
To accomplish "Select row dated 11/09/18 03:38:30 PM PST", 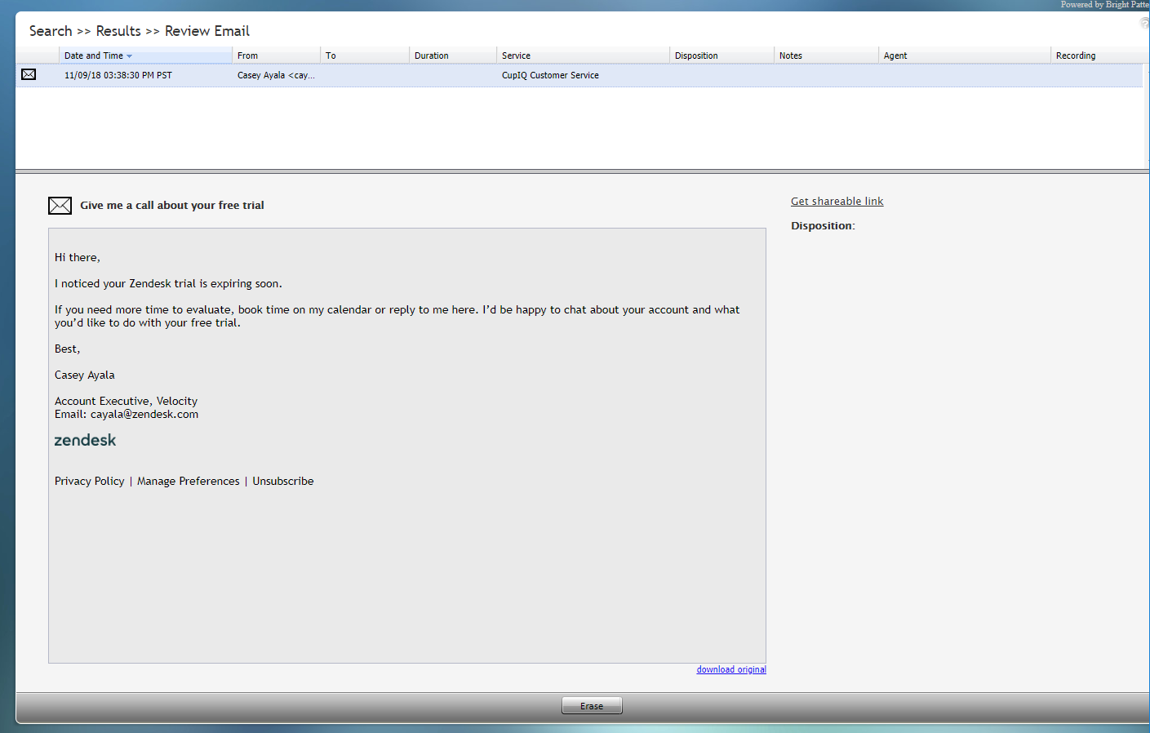I will 579,75.
